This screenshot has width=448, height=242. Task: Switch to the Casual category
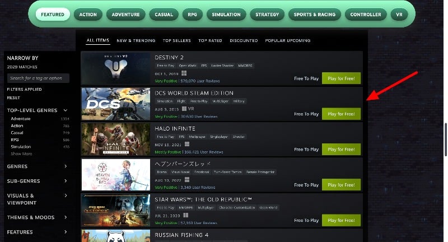164,15
